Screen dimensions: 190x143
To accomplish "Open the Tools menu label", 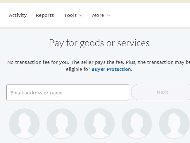I will click(x=70, y=15).
